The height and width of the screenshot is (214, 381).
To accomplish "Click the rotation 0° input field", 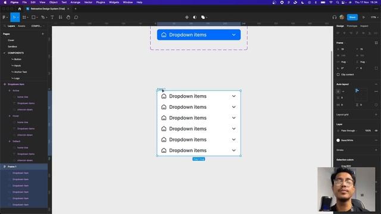I will [343, 68].
